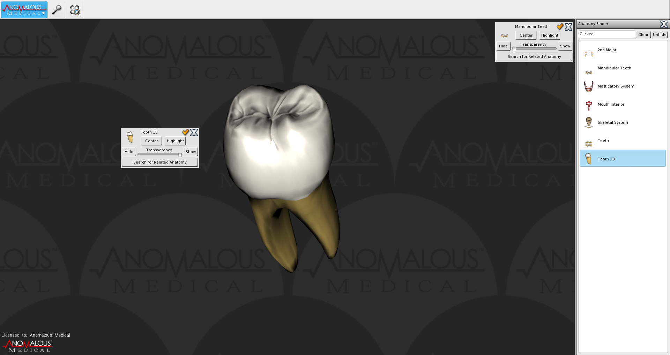Highlight the Mandibular Teeth group

pyautogui.click(x=550, y=35)
